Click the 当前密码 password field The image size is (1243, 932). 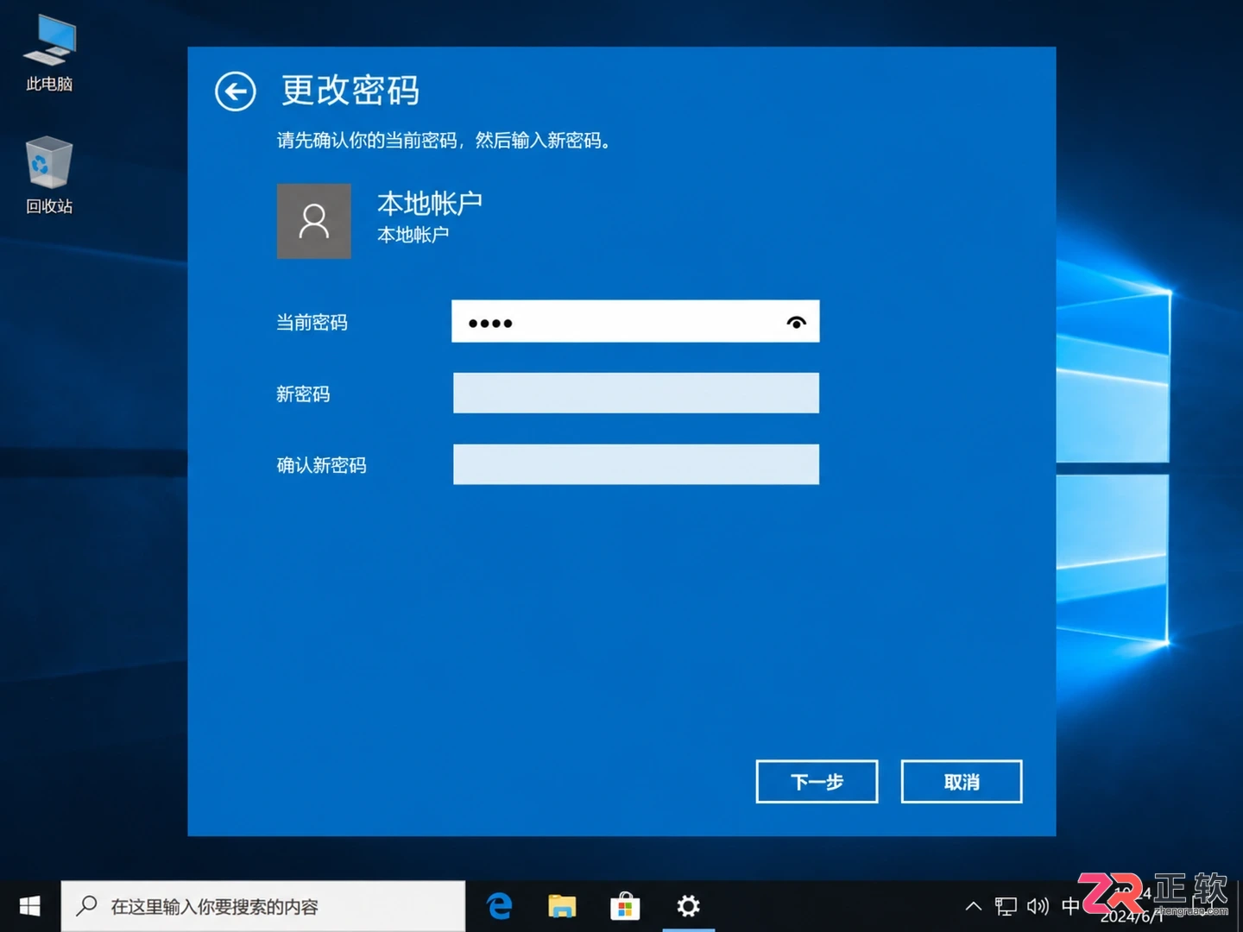coord(635,321)
